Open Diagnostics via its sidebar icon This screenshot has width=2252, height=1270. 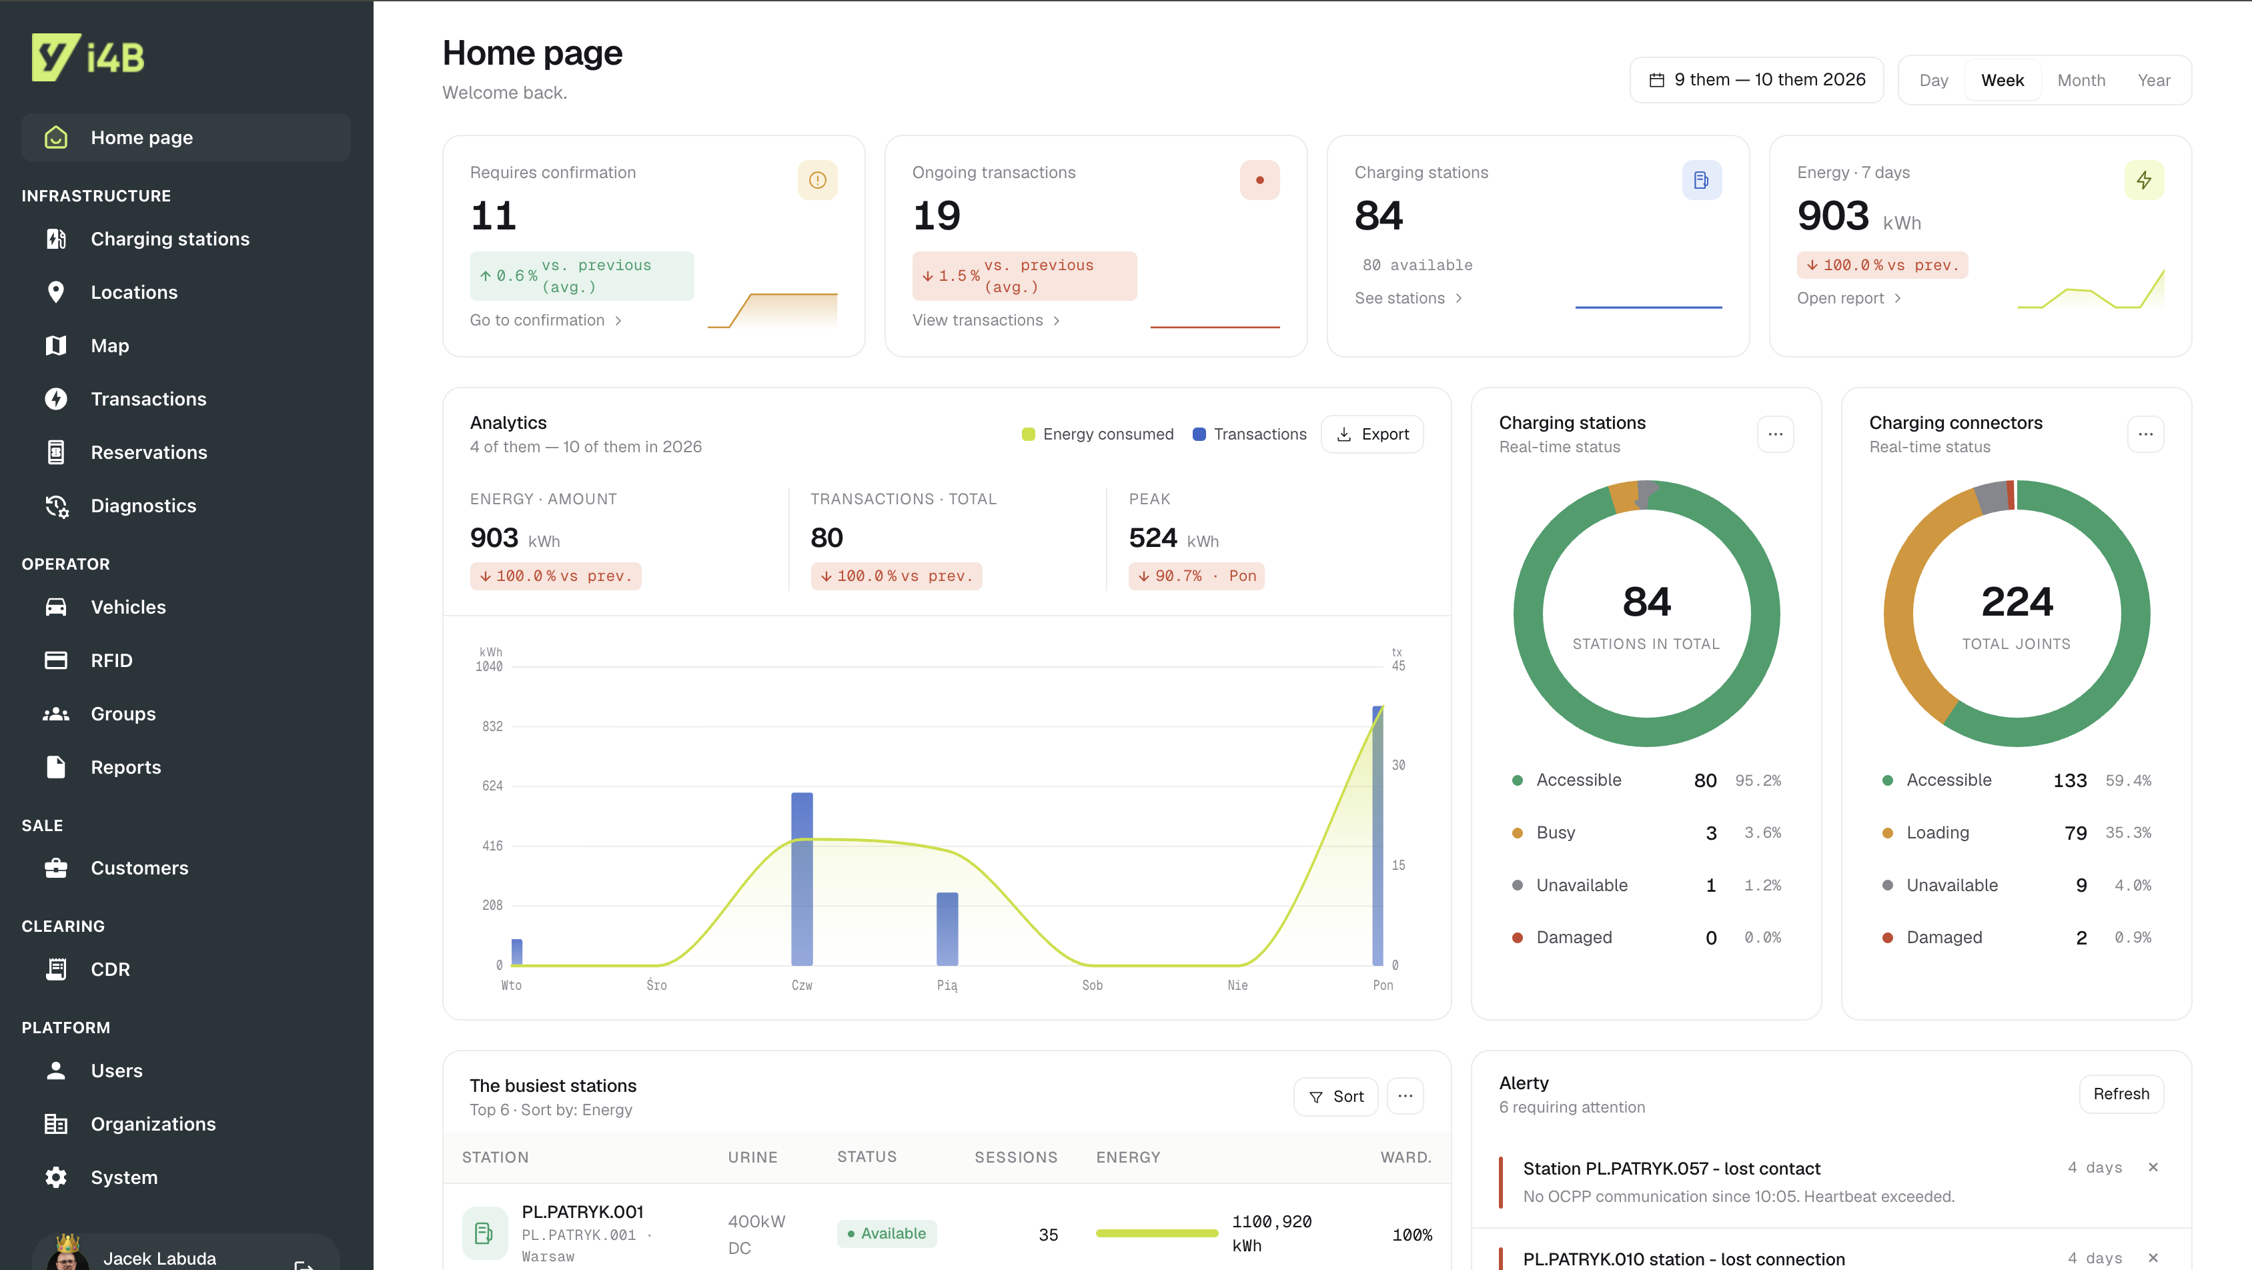click(x=56, y=505)
